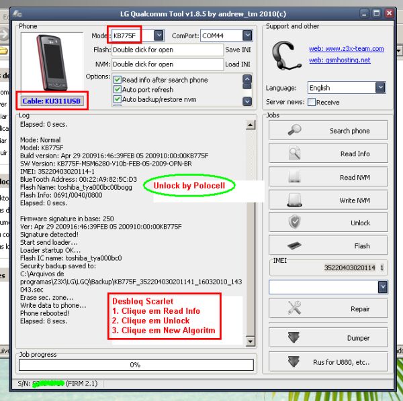Toggle Read info after search phone checkbox
Viewport: 403px width, 401px height.
(118, 80)
